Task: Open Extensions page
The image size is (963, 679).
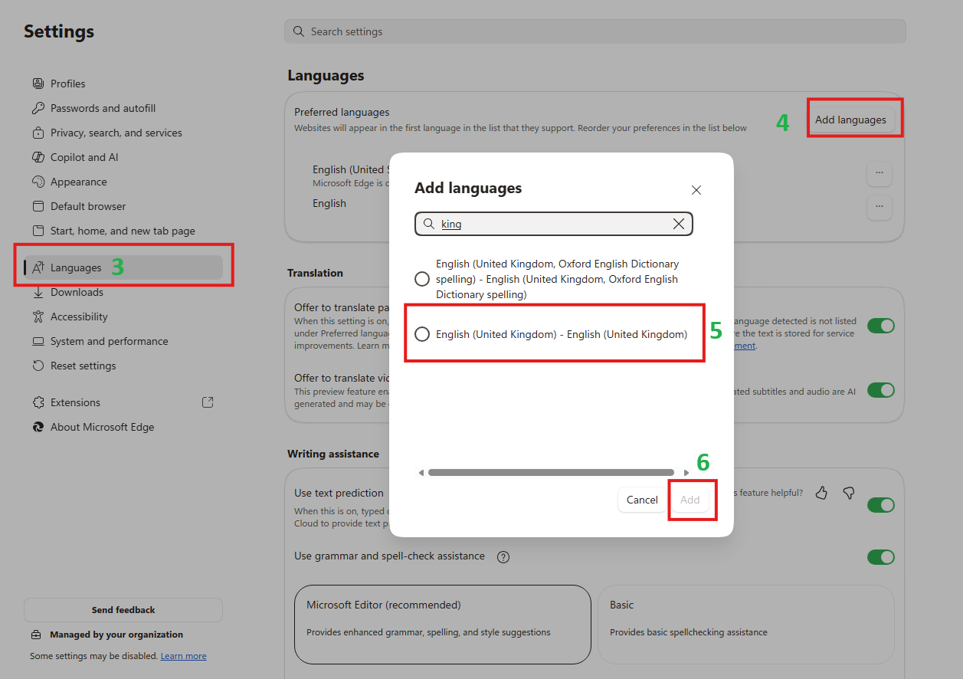Action: pyautogui.click(x=75, y=402)
